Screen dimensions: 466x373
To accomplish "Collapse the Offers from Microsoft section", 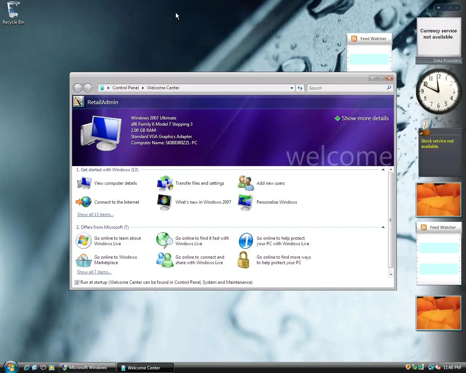I will pyautogui.click(x=383, y=227).
